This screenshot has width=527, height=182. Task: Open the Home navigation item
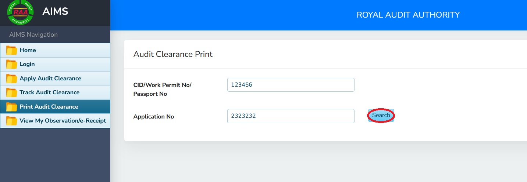pos(28,50)
